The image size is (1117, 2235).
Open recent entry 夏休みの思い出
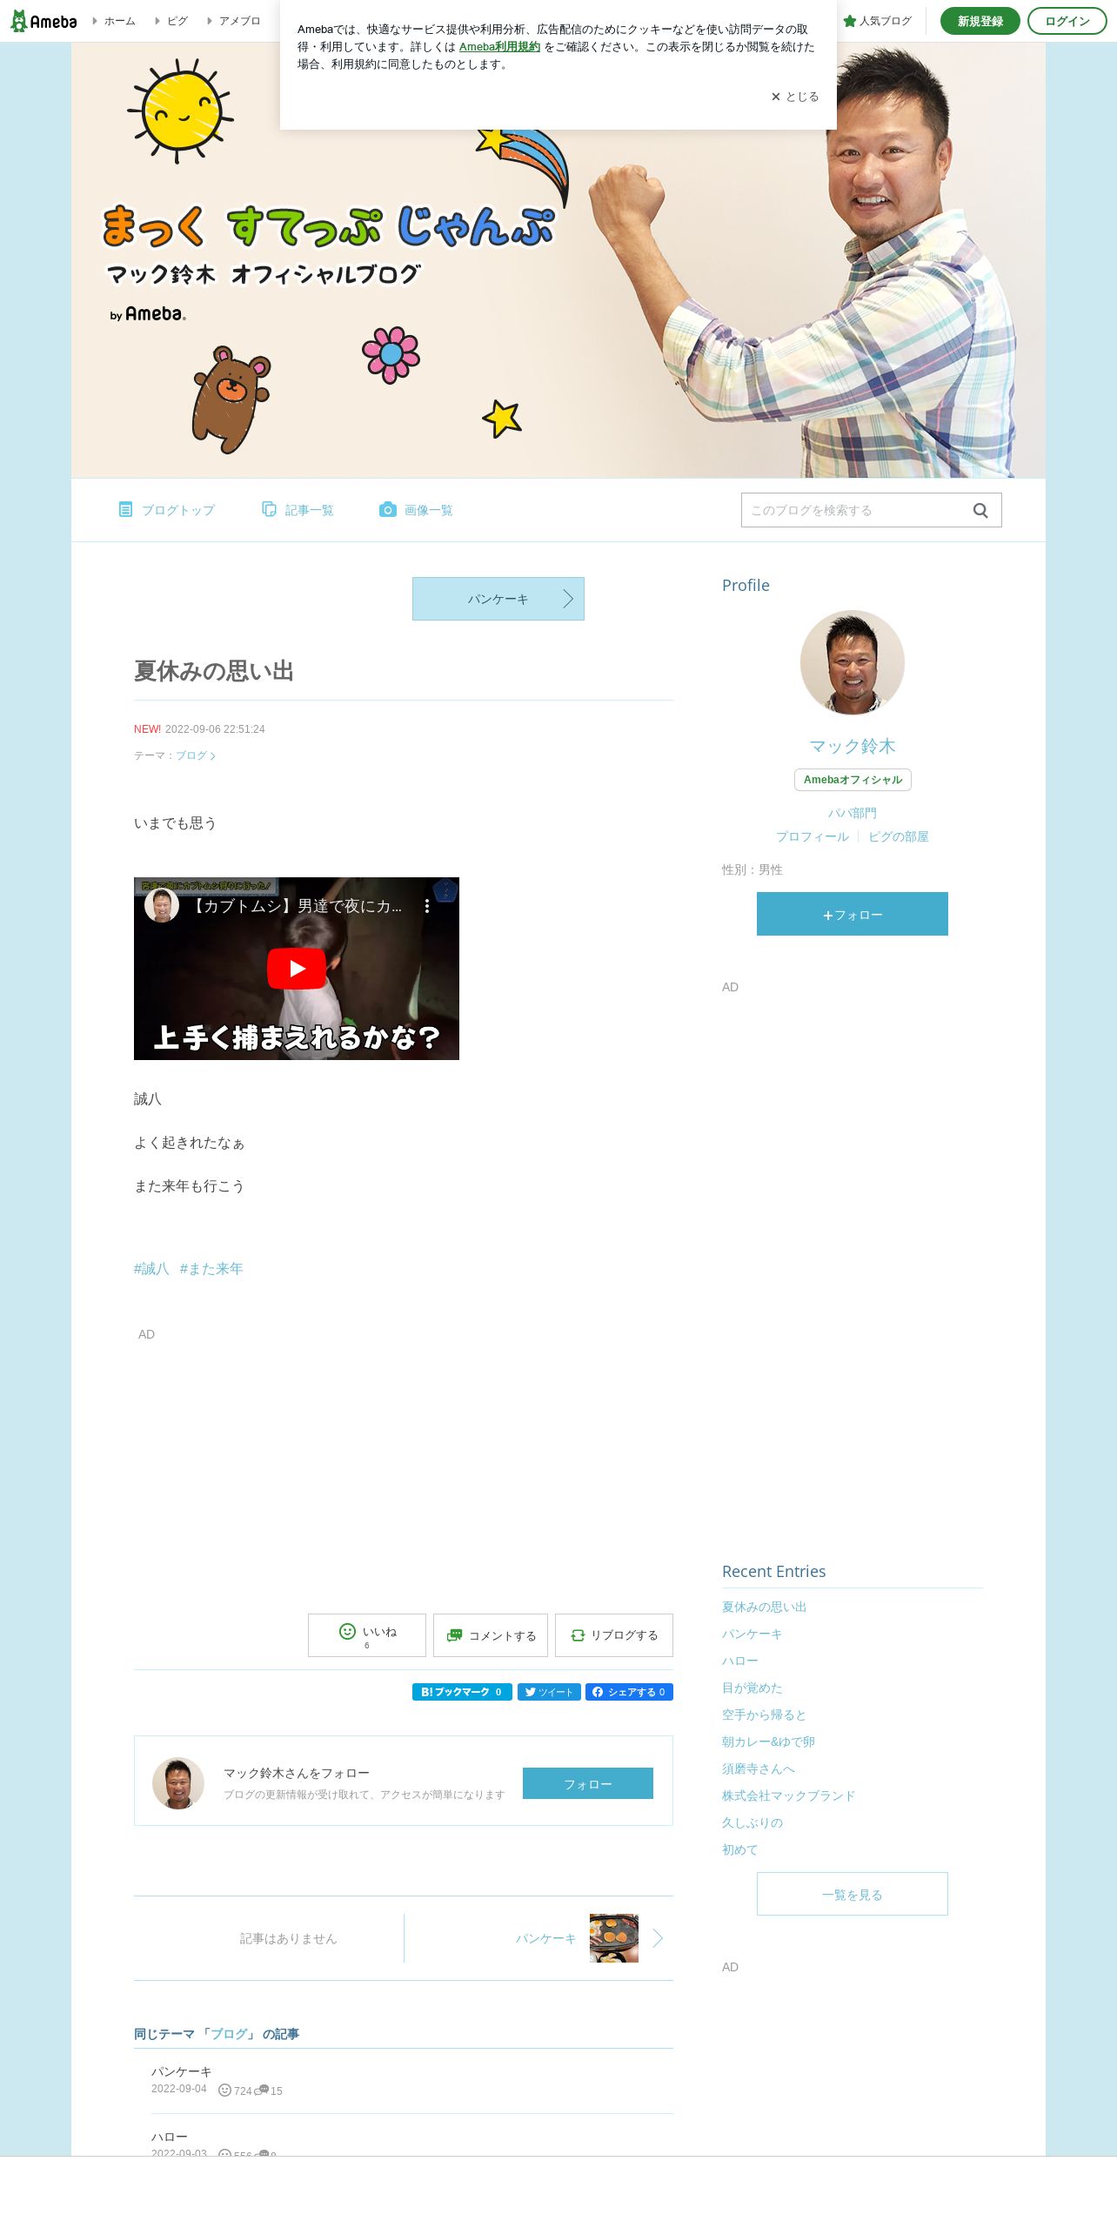[x=765, y=1607]
